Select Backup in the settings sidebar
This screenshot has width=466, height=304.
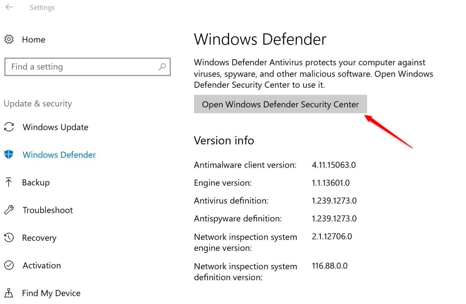pos(36,182)
